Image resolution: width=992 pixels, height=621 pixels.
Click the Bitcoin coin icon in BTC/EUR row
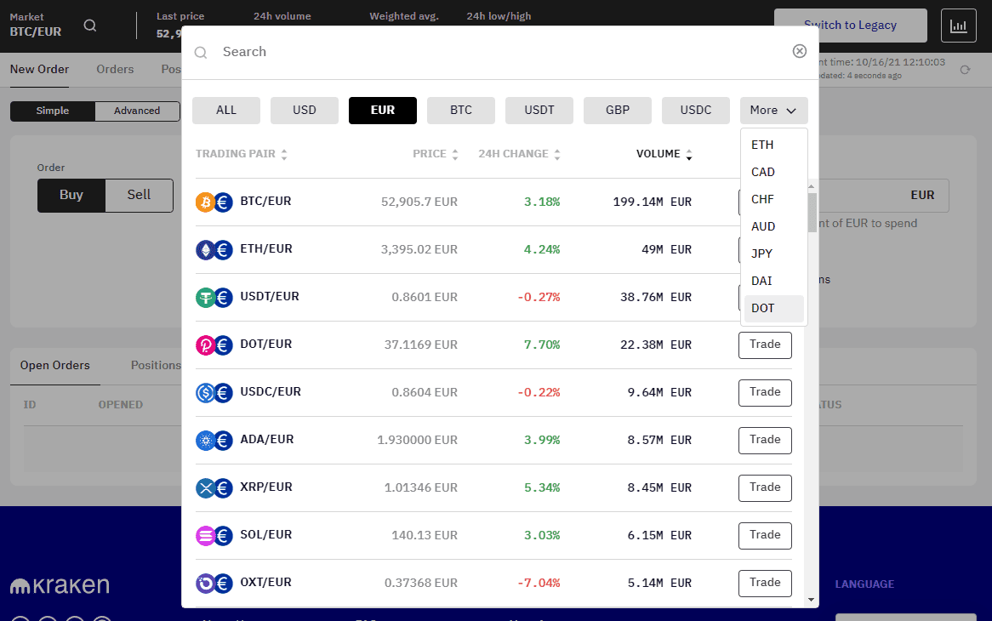pos(205,202)
